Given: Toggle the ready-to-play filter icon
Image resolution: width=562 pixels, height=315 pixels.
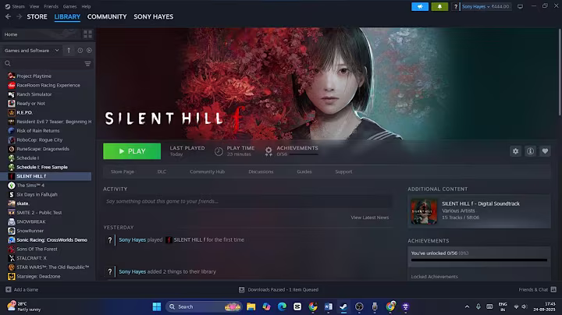Looking at the screenshot, I should coord(89,51).
